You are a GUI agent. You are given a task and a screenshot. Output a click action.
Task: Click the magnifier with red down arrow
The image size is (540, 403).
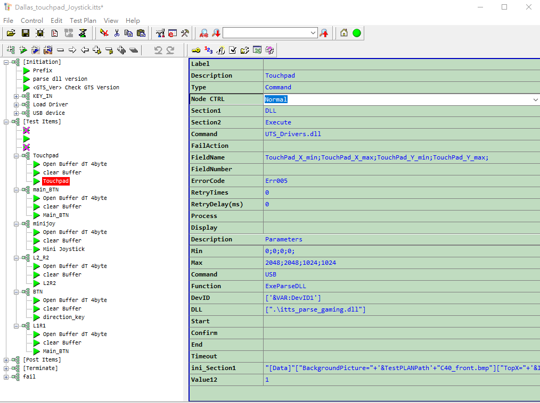click(x=216, y=33)
